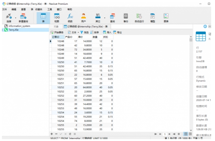Expand the Terry.Xie connection tree node
Viewport: 215px width, 141px height.
[3, 30]
